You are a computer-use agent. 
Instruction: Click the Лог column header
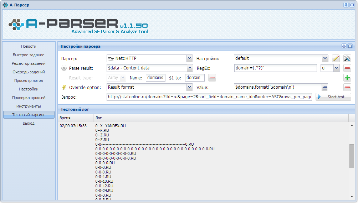[x=221, y=118]
